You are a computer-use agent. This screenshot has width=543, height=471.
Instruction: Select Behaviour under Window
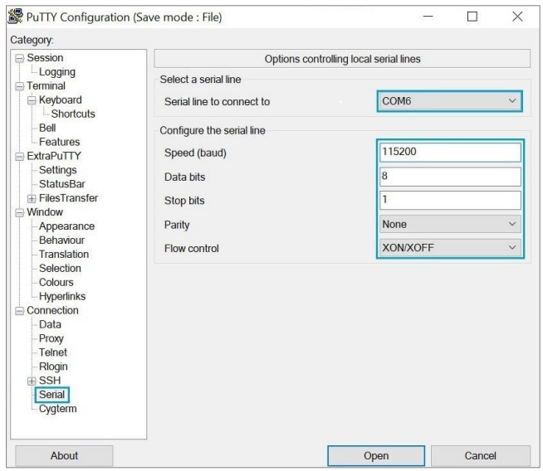click(x=61, y=240)
